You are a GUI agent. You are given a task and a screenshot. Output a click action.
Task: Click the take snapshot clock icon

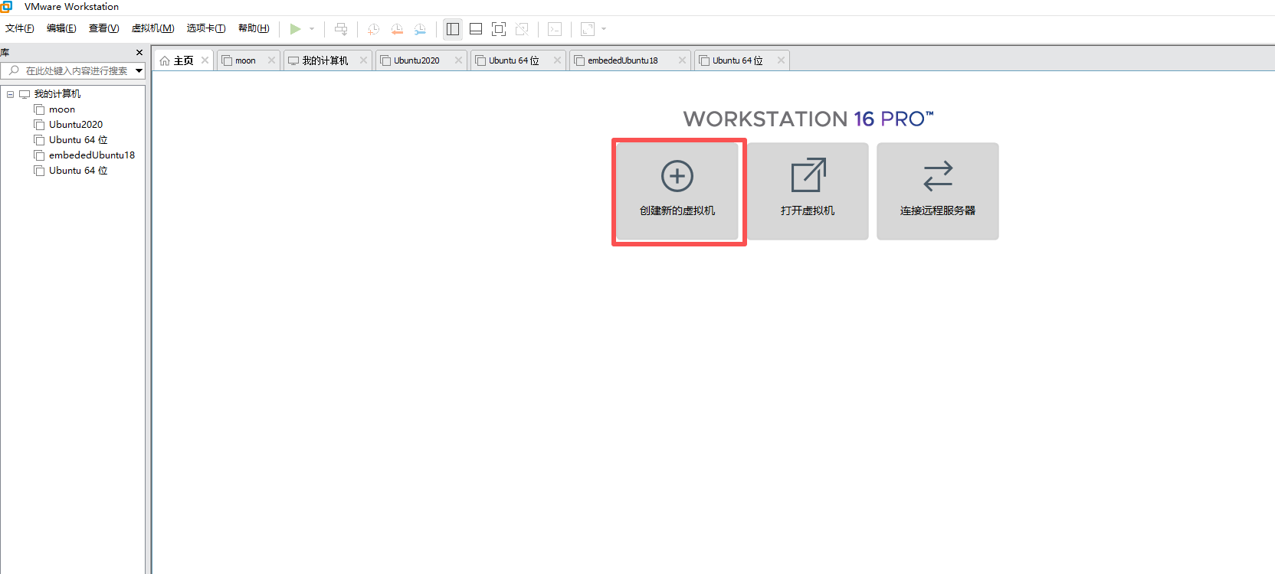pyautogui.click(x=373, y=29)
